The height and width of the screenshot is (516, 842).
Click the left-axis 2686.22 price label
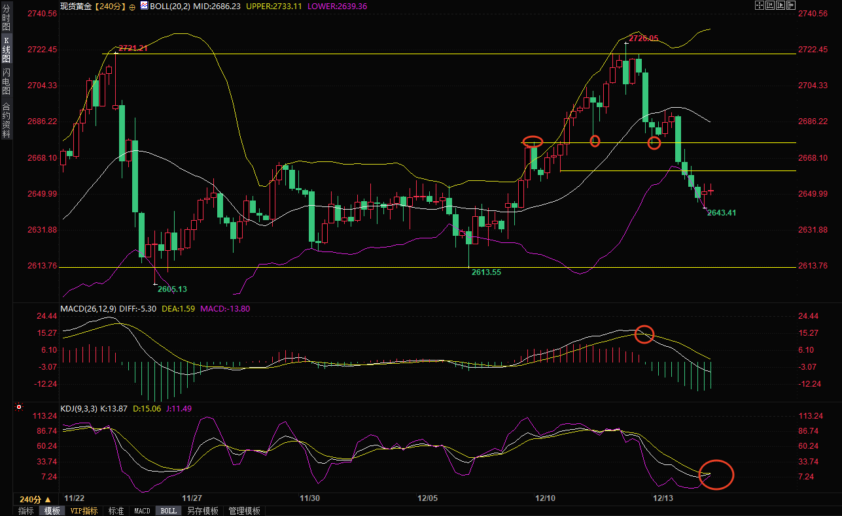pos(43,121)
